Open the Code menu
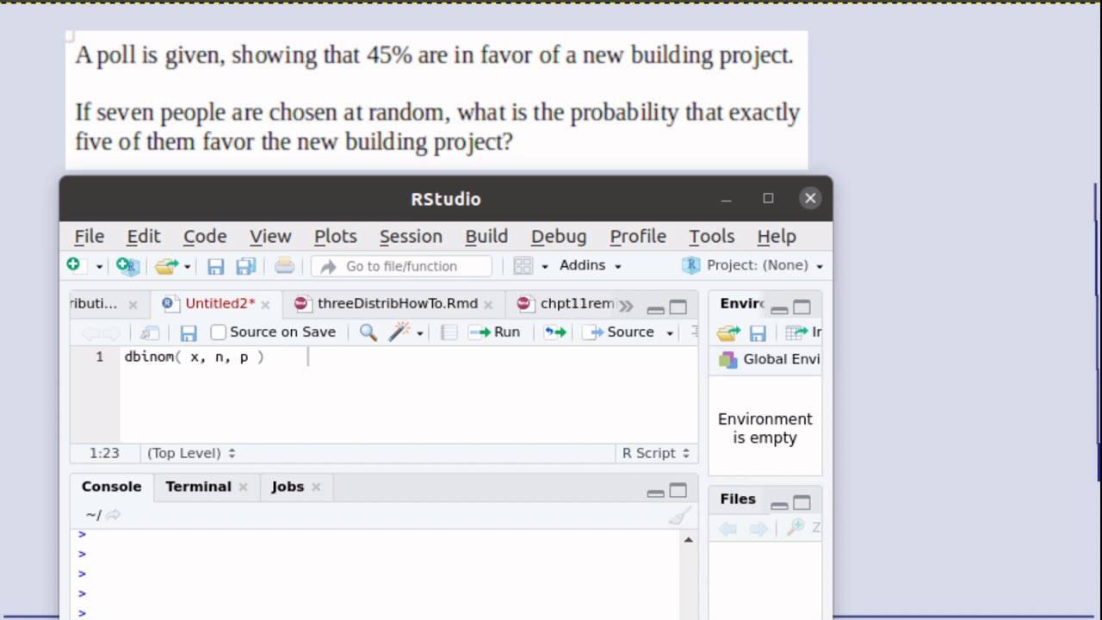 pyautogui.click(x=205, y=236)
